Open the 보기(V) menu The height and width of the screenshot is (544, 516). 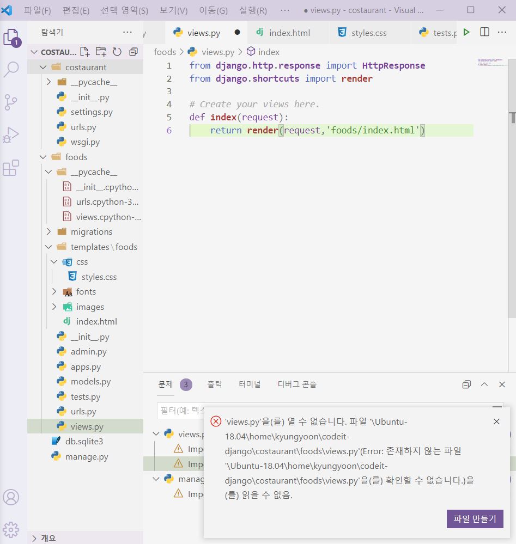173,10
